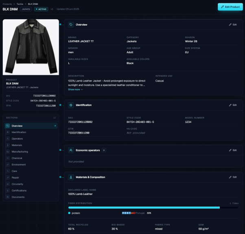245x234 pixels.
Task: Select Identification in Sections list
Action: pyautogui.click(x=31, y=132)
